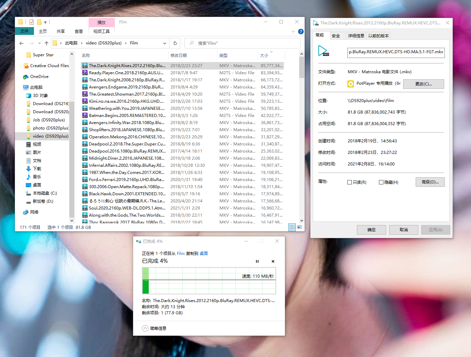This screenshot has height=357, width=471.
Task: Click the Back arrow in Explorer navigation
Action: tap(21, 43)
